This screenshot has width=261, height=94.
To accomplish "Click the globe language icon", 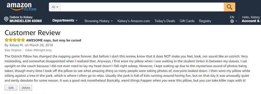I will [x=232, y=21].
